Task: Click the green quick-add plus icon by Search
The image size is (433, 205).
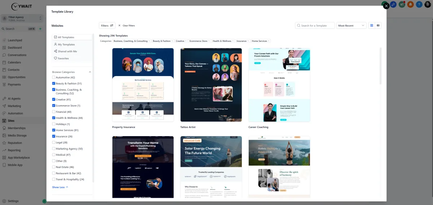Action: [x=40, y=29]
